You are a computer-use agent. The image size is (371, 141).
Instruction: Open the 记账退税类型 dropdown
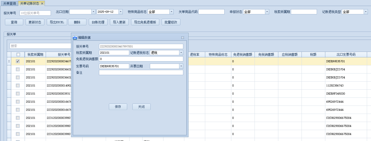[366, 12]
